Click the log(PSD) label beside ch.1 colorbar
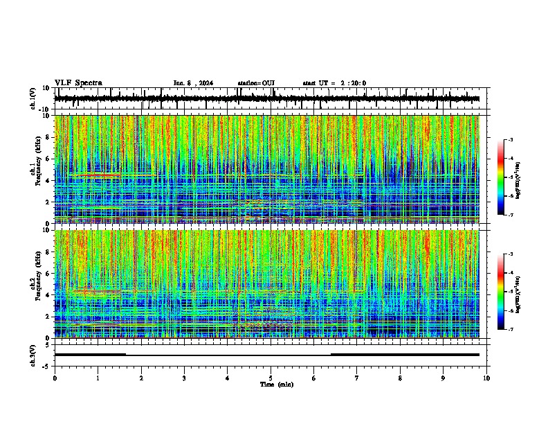This screenshot has width=548, height=424. tap(518, 181)
